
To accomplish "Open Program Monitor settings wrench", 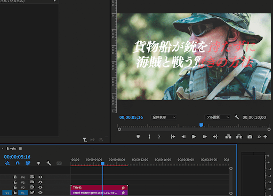I will click(x=237, y=117).
